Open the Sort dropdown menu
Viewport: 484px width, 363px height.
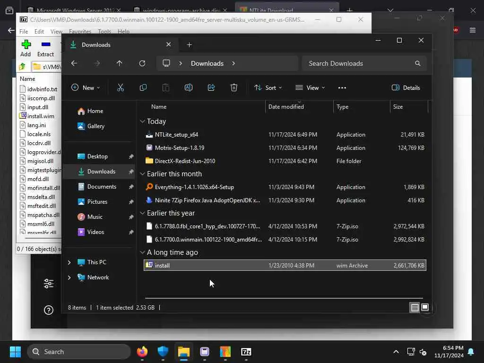pos(268,87)
